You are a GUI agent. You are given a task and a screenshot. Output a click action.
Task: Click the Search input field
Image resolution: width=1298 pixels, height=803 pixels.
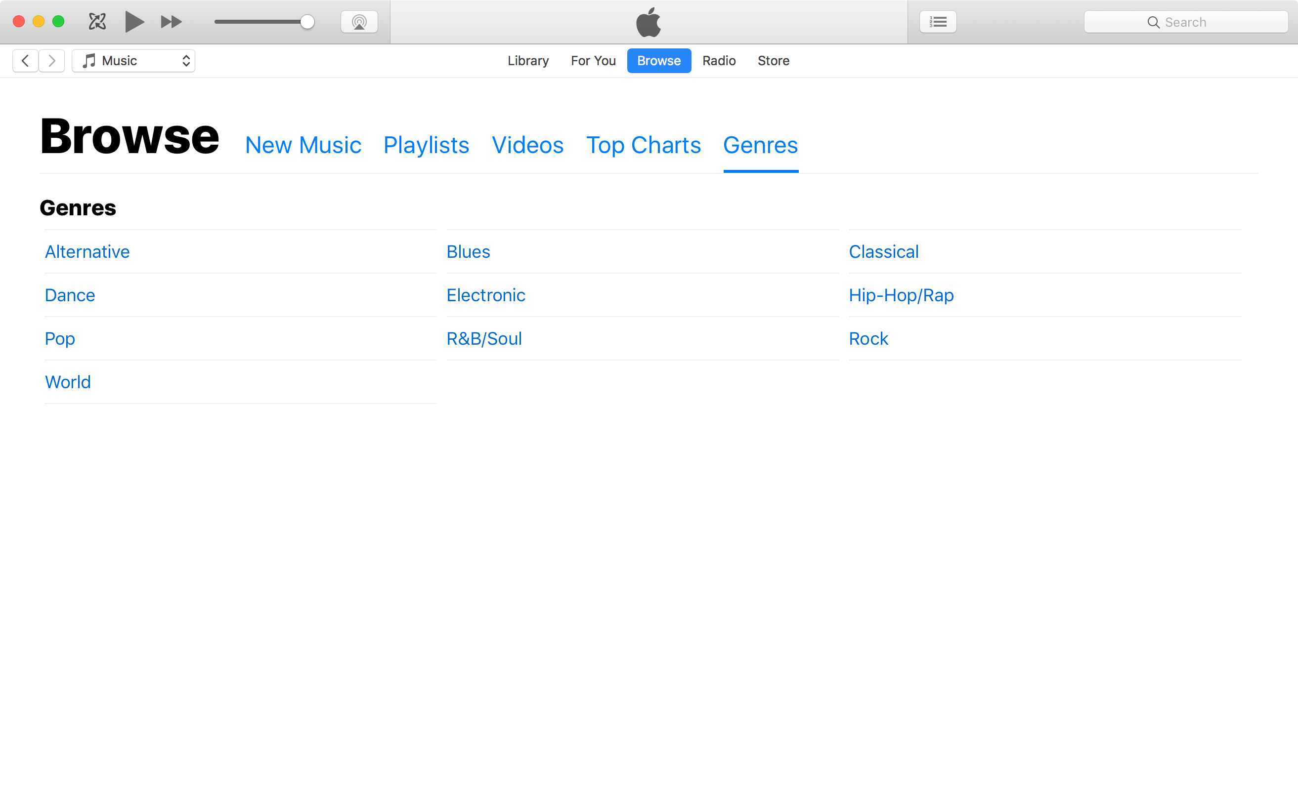pos(1186,22)
